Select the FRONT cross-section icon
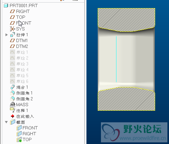The width and height of the screenshot is (169, 144). pos(19,128)
